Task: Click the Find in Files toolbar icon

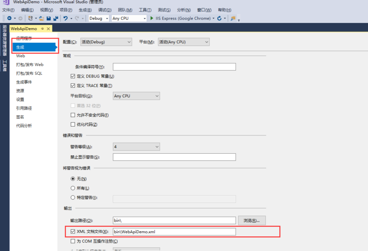Action: [x=233, y=18]
